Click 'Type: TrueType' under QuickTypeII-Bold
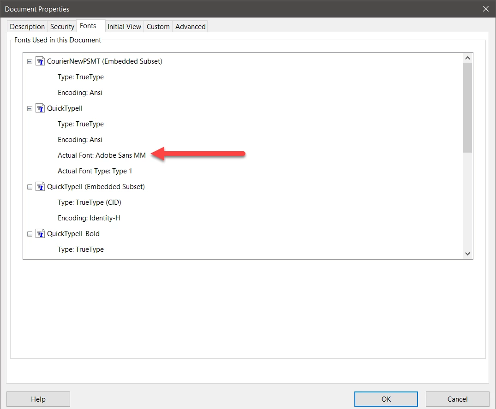 pos(81,249)
